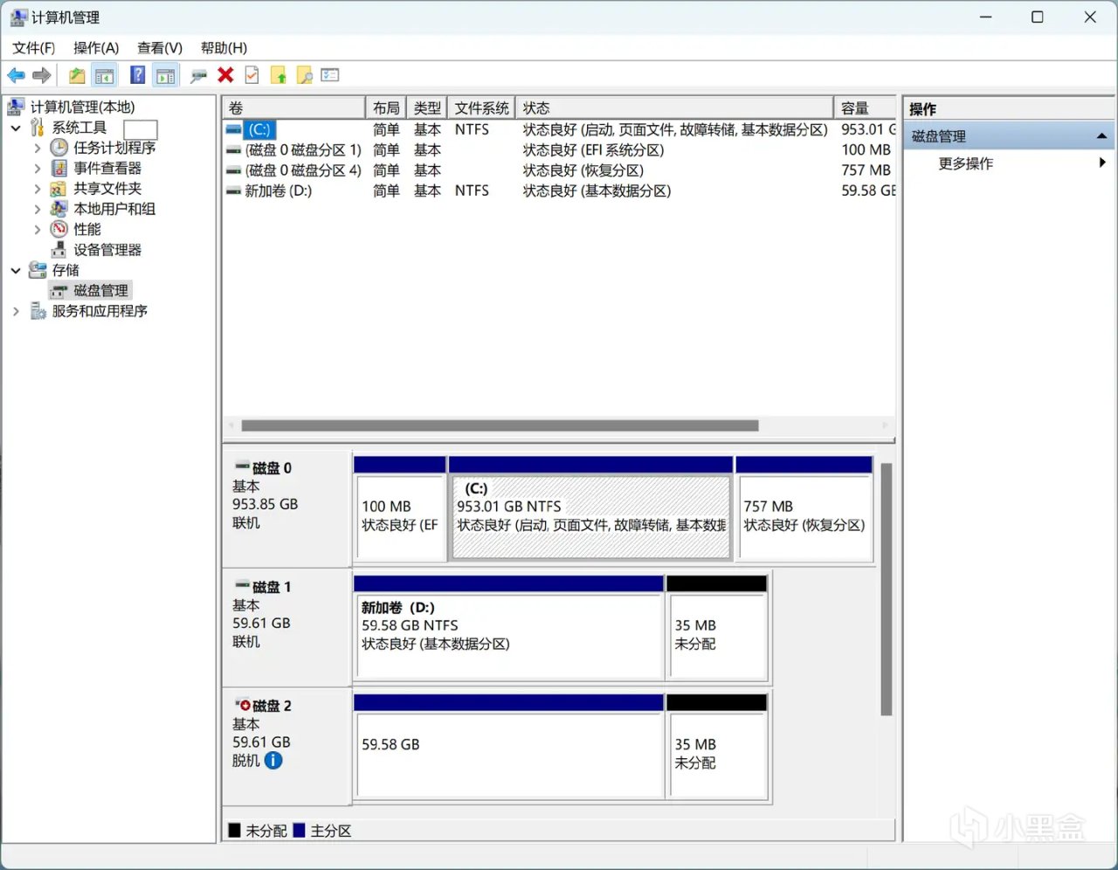The image size is (1118, 870).
Task: Click the Forward arrow in the toolbar
Action: 41,76
